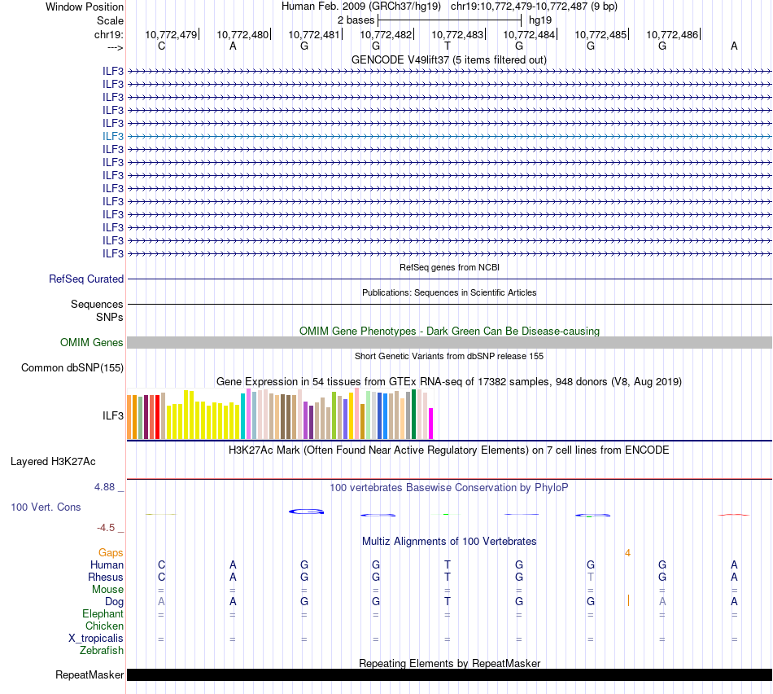The image size is (773, 694).
Task: Select the OMIM Genes track label
Action: (92, 343)
